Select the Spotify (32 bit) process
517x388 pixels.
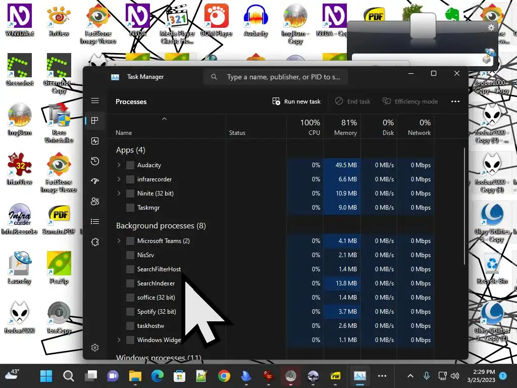(x=271, y=312)
